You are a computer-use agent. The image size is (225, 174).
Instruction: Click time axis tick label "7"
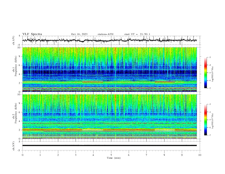(147, 155)
